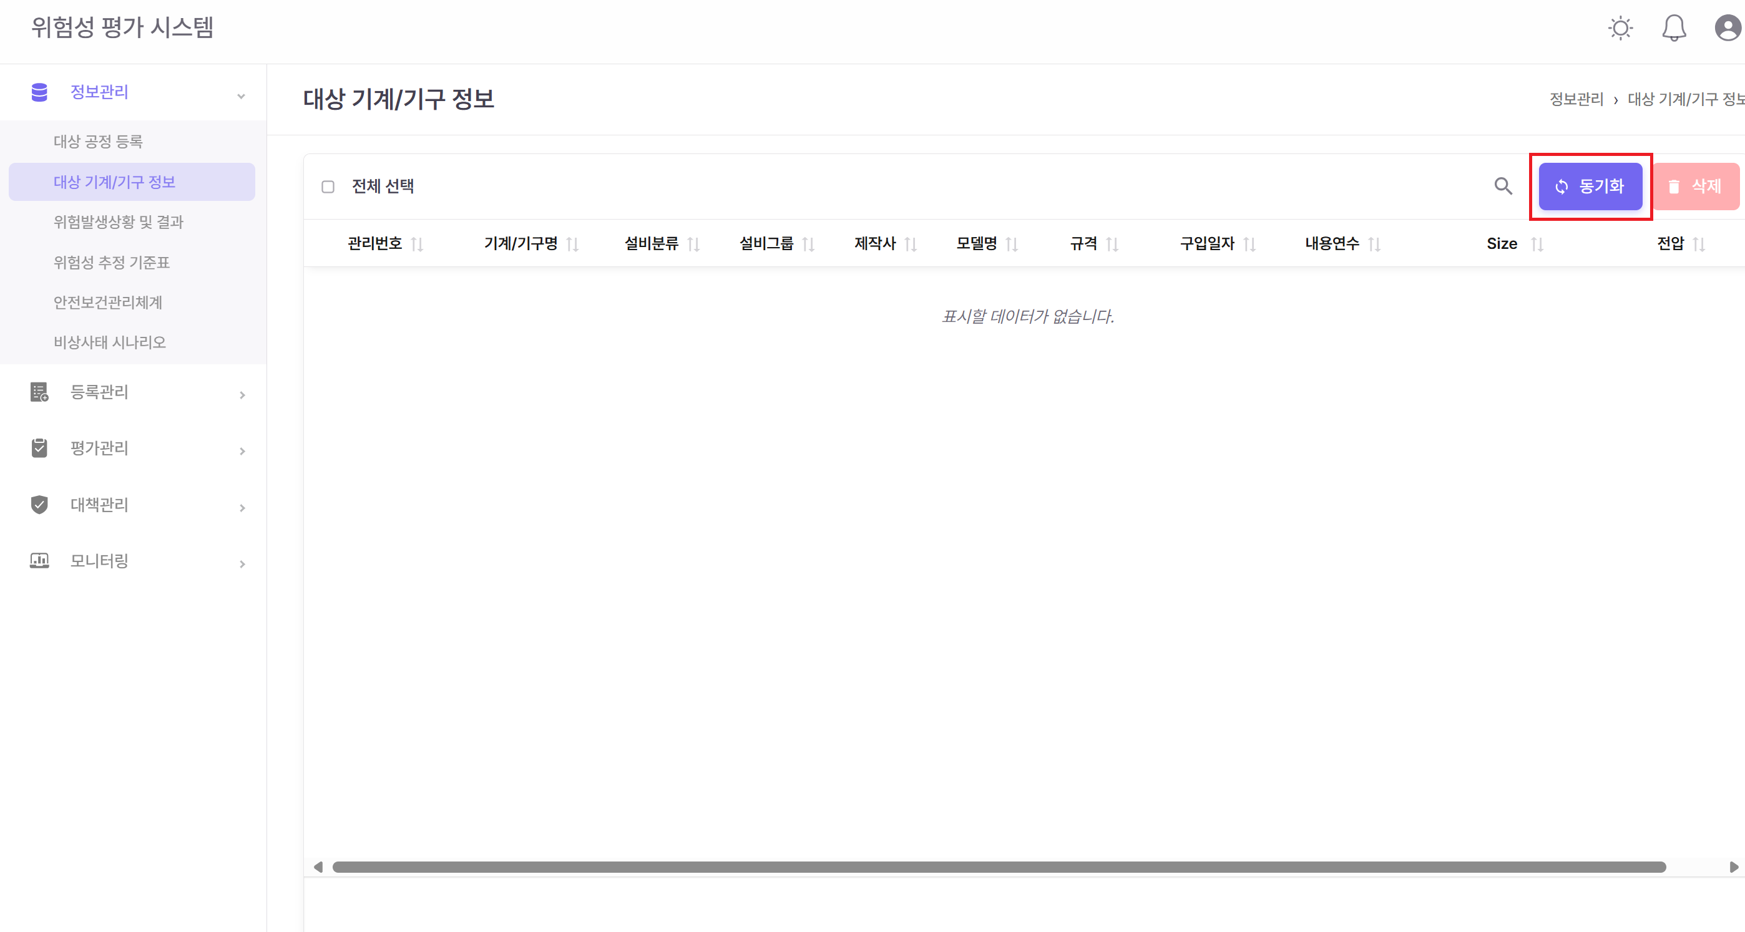1745x932 pixels.
Task: Open the notification bell icon
Action: tap(1673, 28)
